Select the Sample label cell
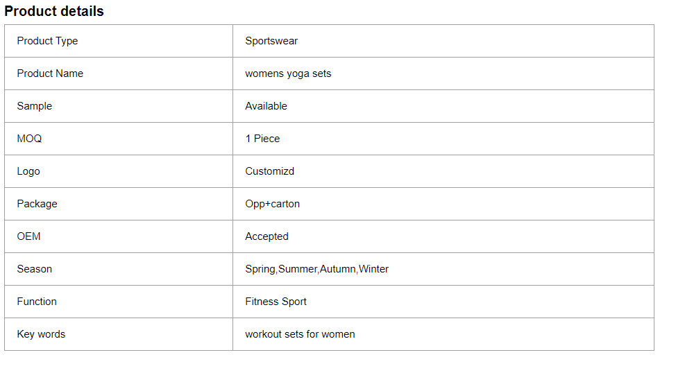The height and width of the screenshot is (373, 685). pos(119,106)
